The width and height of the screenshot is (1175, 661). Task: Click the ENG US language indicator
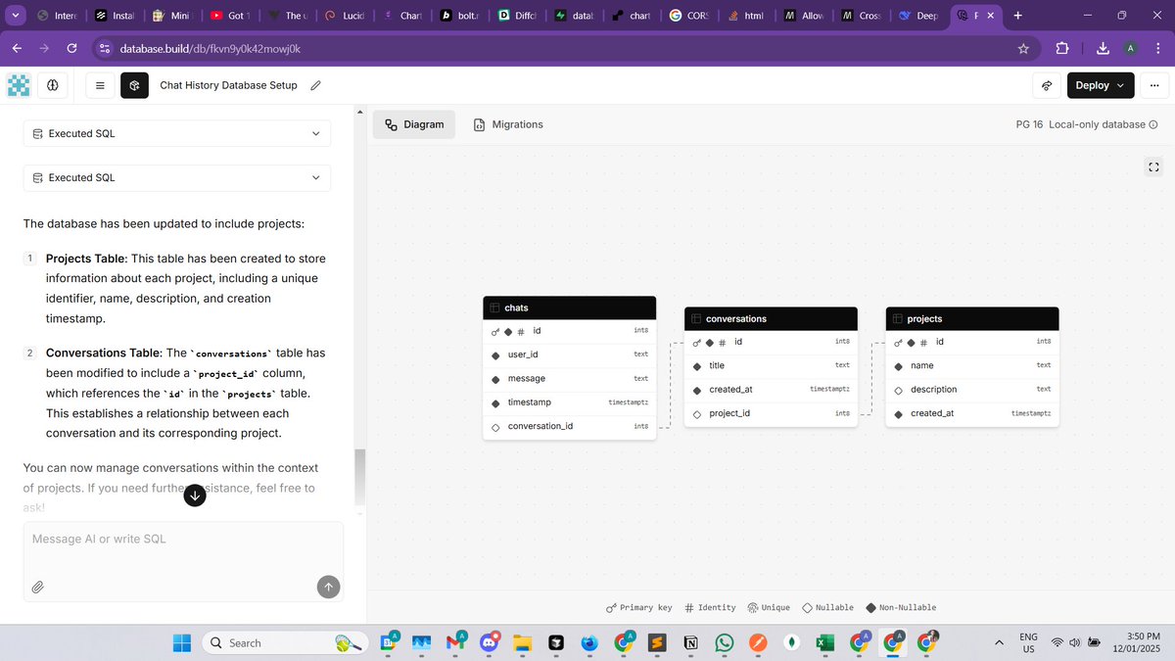click(1028, 642)
